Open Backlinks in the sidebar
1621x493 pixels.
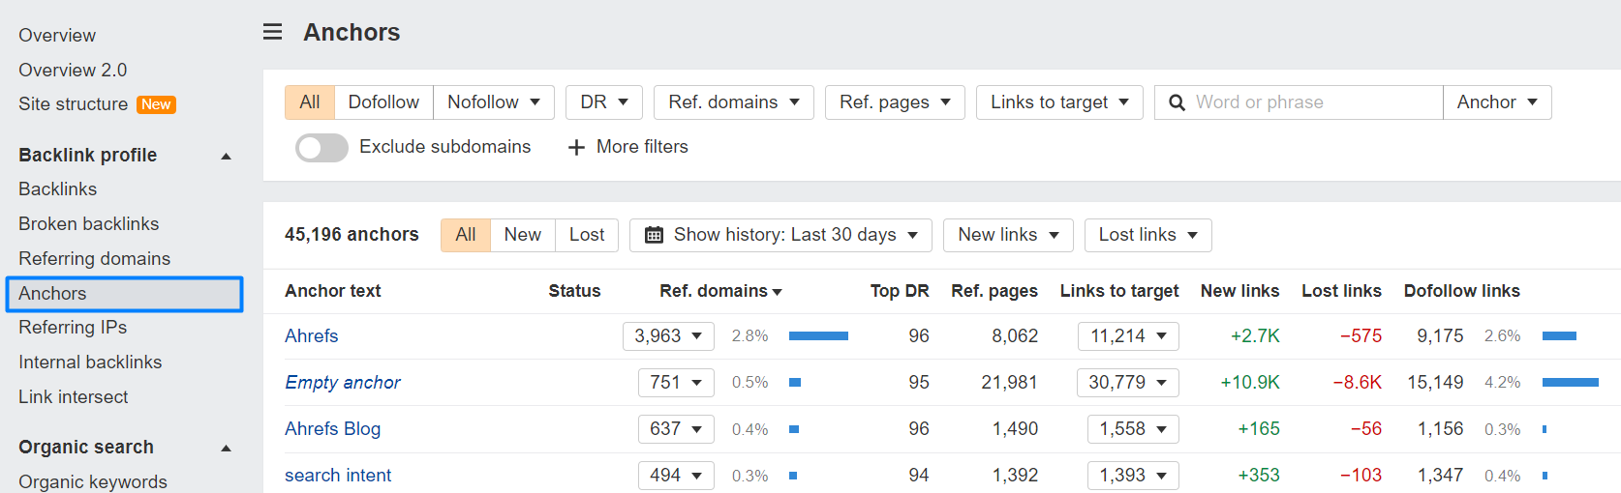(58, 189)
